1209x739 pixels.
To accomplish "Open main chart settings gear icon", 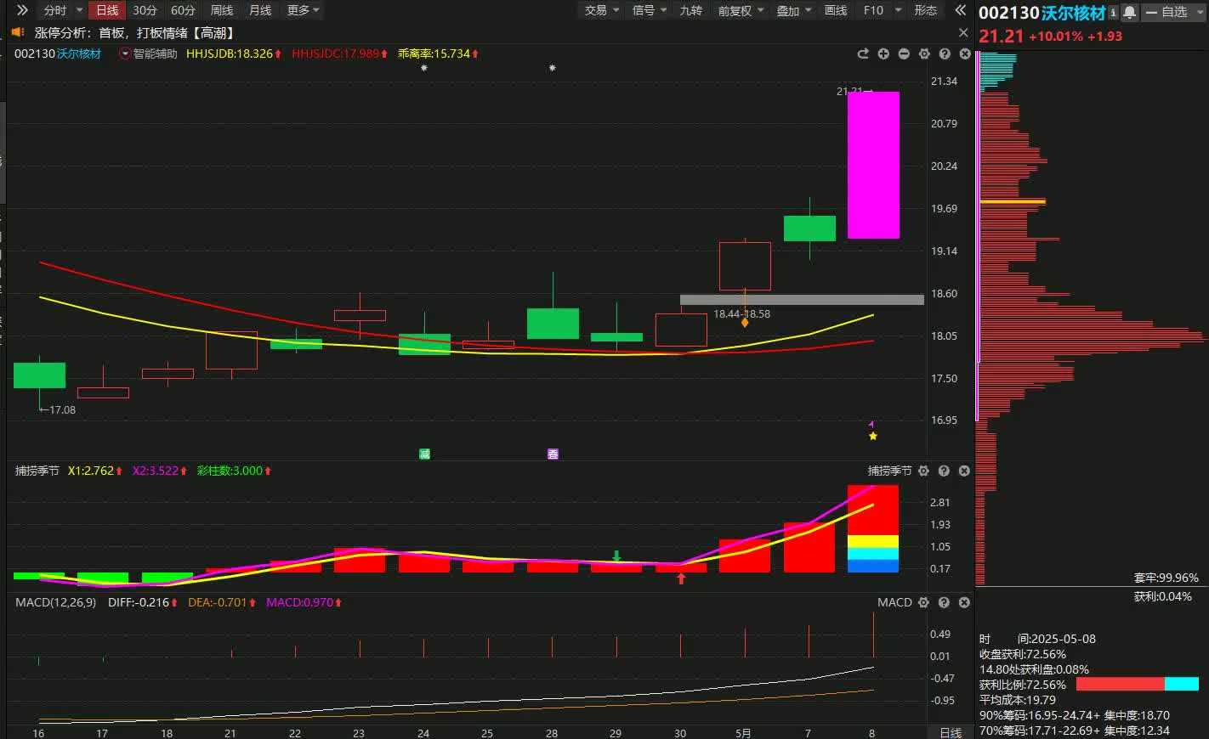I will click(924, 54).
